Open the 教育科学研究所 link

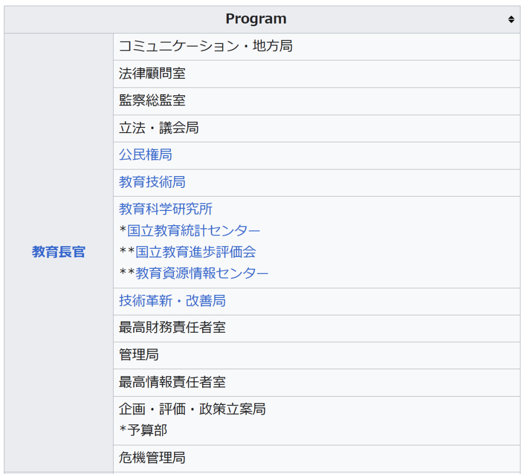165,209
